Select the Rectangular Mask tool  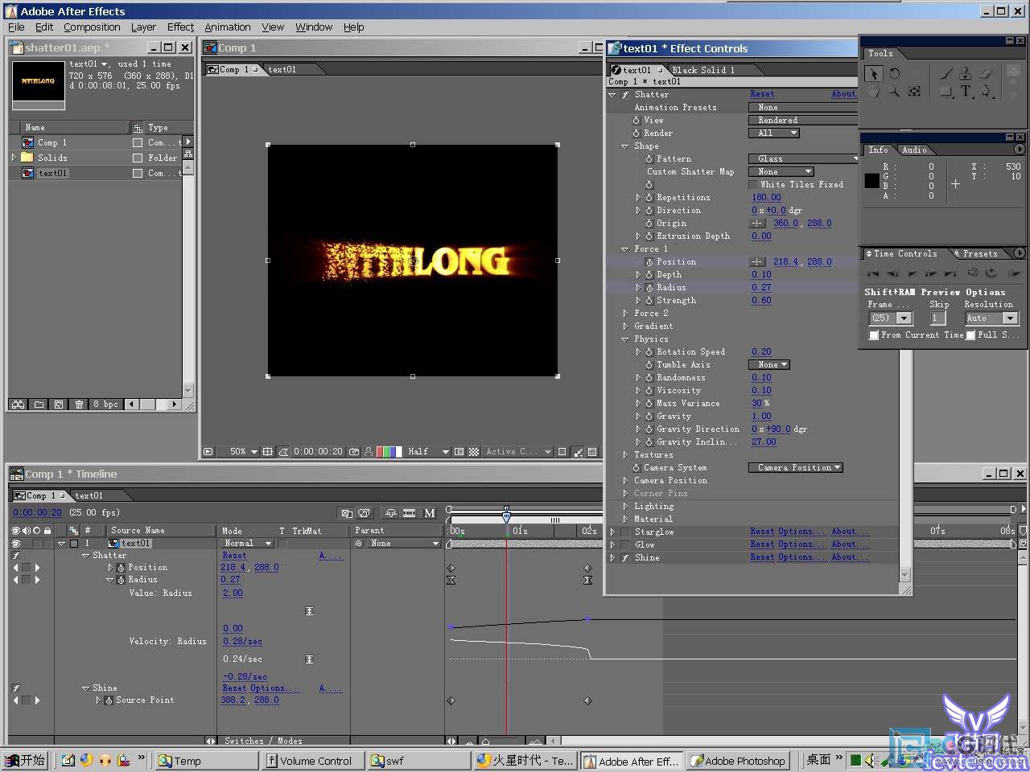coord(946,92)
